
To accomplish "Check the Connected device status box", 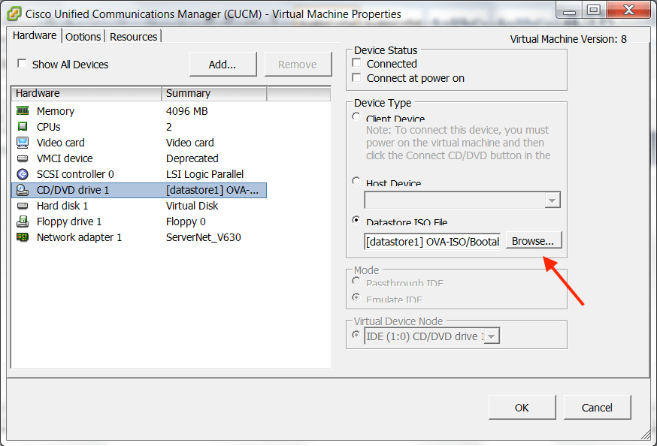I will click(x=356, y=63).
